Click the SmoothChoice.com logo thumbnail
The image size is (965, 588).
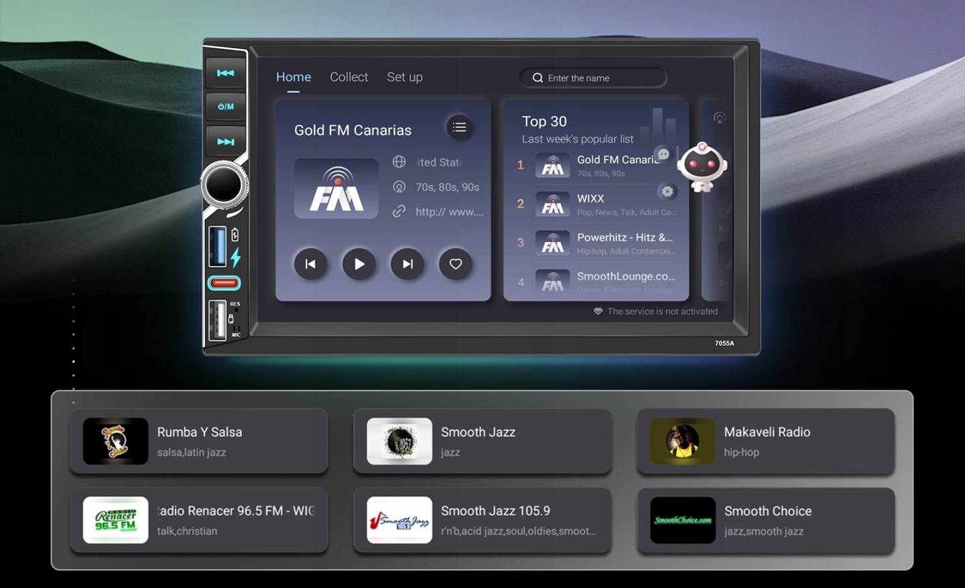tap(683, 520)
